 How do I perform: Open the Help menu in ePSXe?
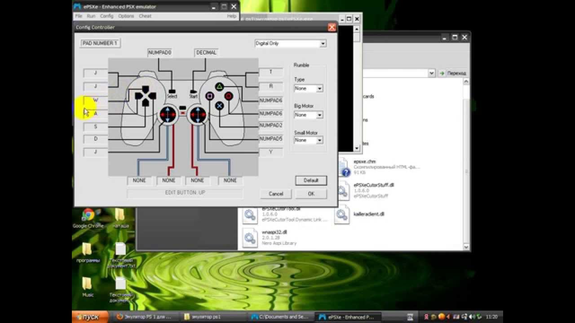(x=231, y=16)
